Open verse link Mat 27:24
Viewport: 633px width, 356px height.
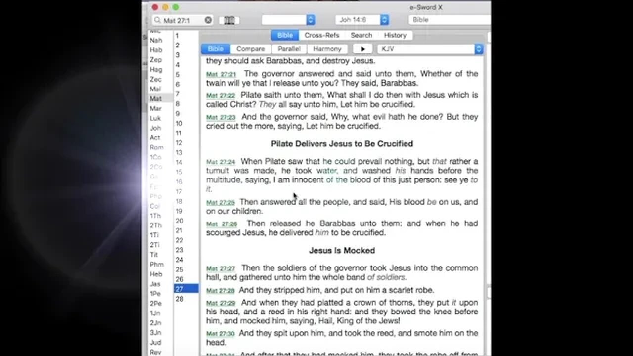221,162
